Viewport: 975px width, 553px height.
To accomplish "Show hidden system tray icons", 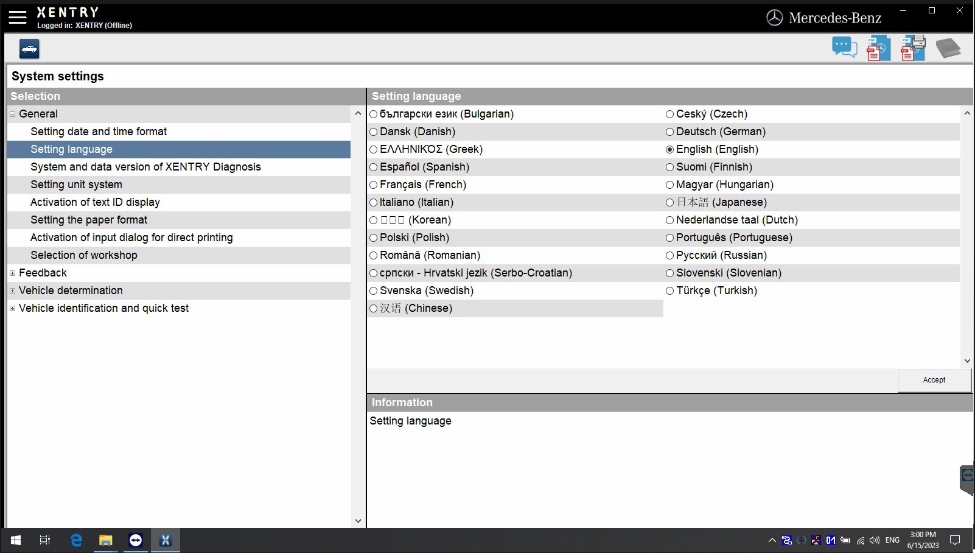I will point(772,540).
